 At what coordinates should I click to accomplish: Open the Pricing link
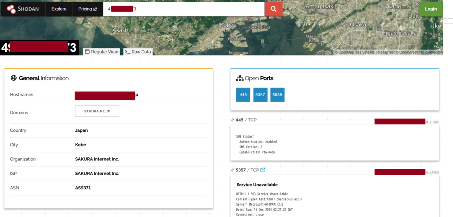88,9
